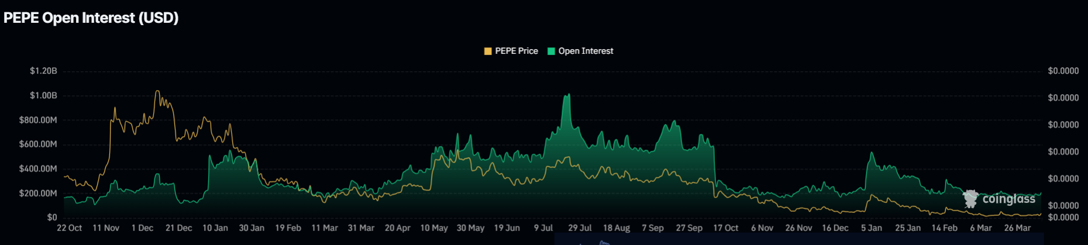Toggle the Open Interest series label
The width and height of the screenshot is (1088, 245).
tap(586, 51)
